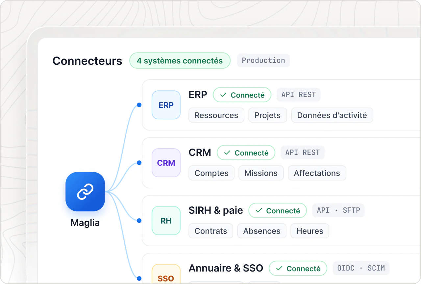Image resolution: width=421 pixels, height=284 pixels.
Task: Click the SIRH & paie title
Action: point(216,210)
